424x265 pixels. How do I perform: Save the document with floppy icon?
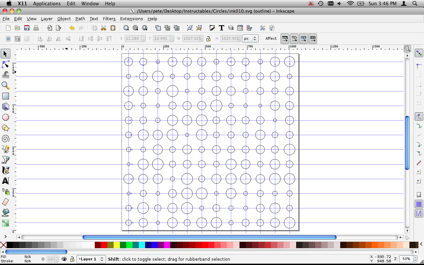pyautogui.click(x=27, y=28)
